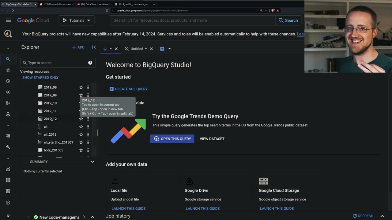Close the Untitled query tab
Image resolution: width=392 pixels, height=220 pixels.
point(151,49)
